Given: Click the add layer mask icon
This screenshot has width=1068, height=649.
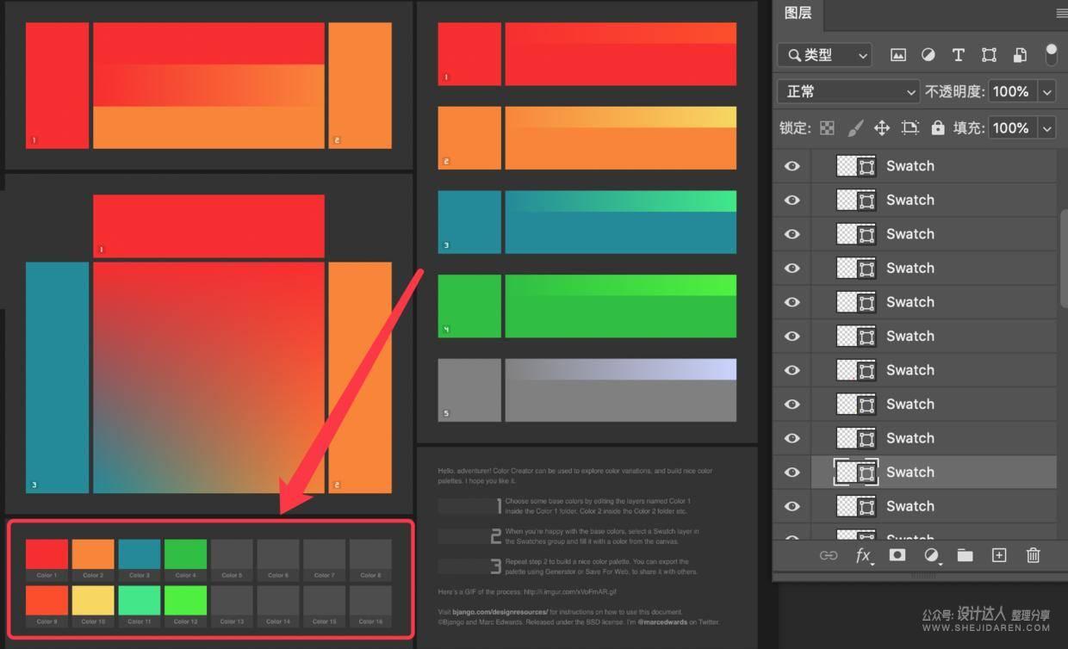Looking at the screenshot, I should [897, 556].
